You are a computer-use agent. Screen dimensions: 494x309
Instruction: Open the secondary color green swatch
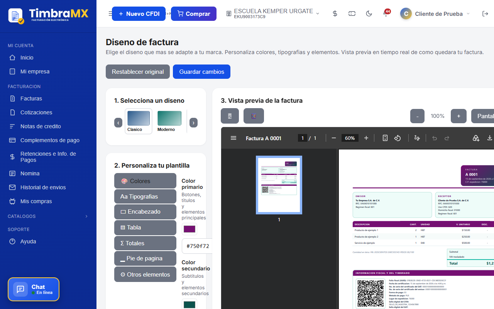click(x=189, y=305)
